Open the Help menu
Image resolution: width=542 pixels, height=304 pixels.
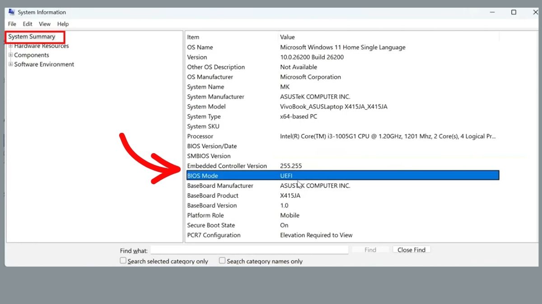[x=63, y=24]
